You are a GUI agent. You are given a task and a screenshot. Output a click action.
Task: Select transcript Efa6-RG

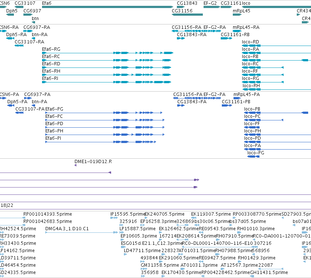click(108, 53)
